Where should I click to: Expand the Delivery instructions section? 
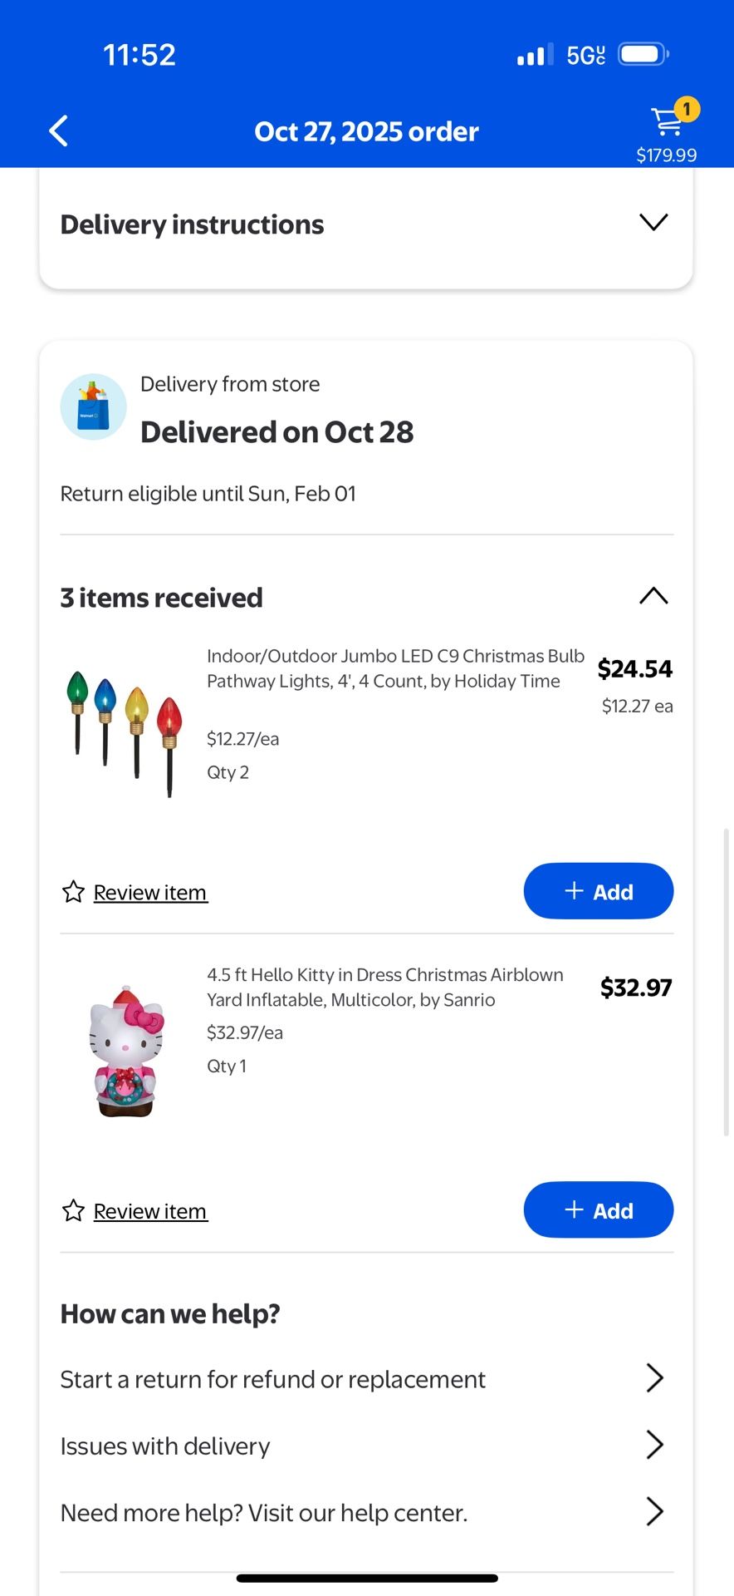point(653,223)
